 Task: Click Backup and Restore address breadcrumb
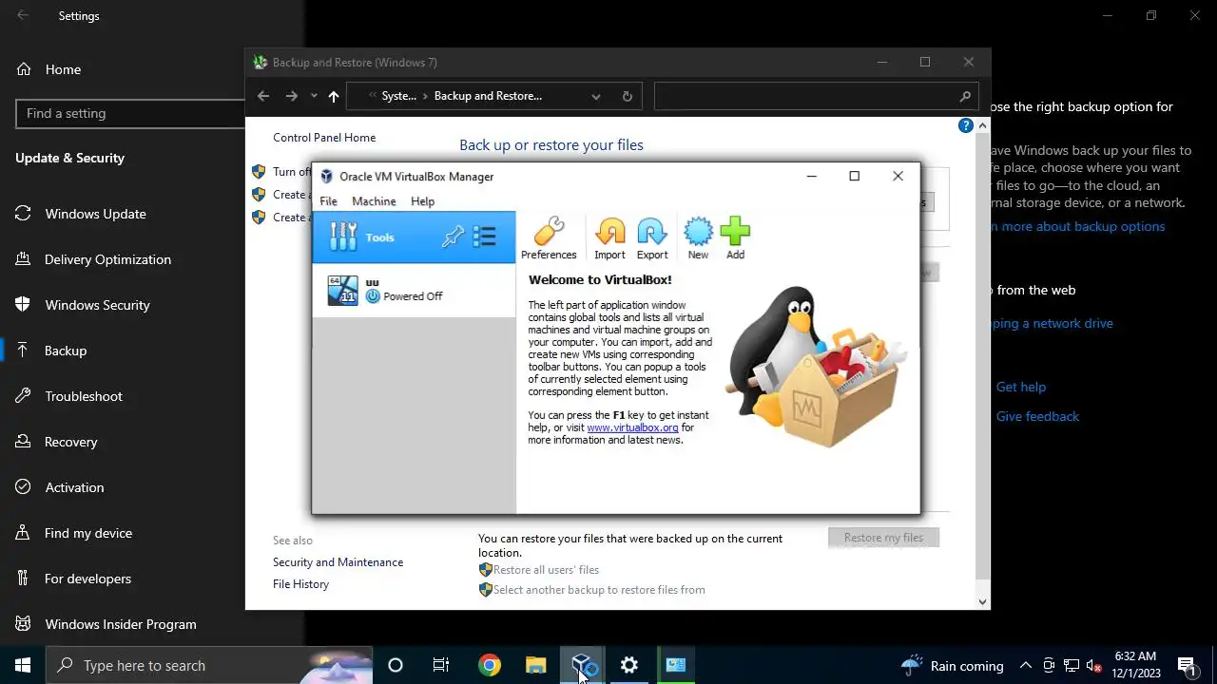[x=488, y=96]
